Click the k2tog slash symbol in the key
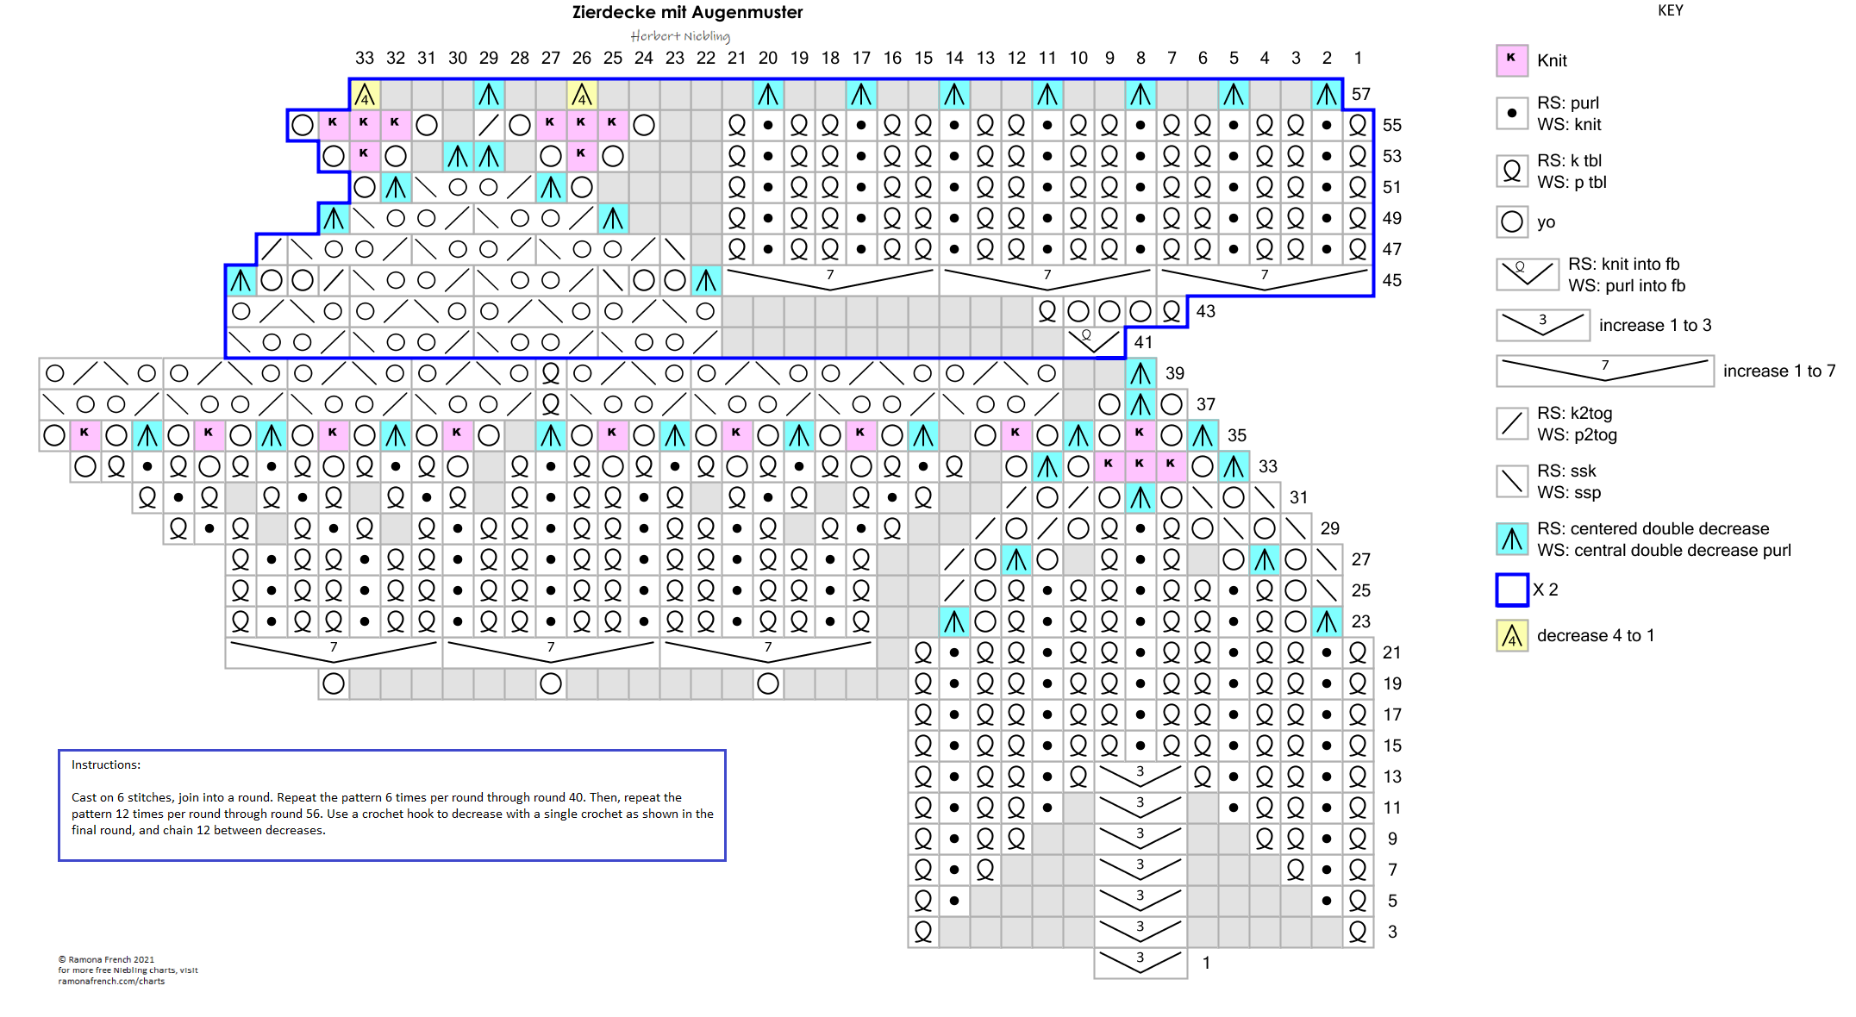1856x1017 pixels. tap(1511, 423)
